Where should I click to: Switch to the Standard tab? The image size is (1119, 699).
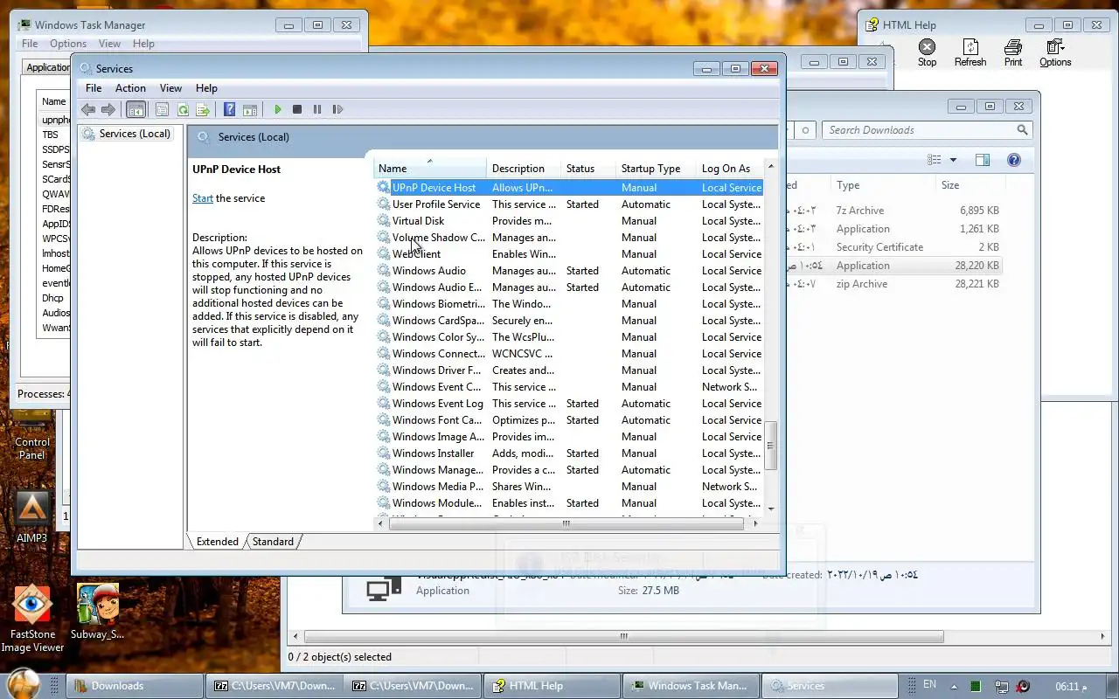click(273, 542)
